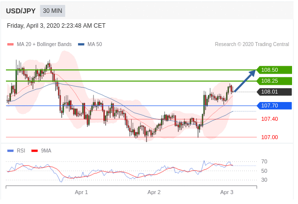Click the 108.01 current price label
Screen dimensions: 298x204
[x=274, y=92]
